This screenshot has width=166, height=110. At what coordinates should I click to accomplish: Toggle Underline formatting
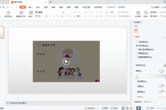point(54,16)
